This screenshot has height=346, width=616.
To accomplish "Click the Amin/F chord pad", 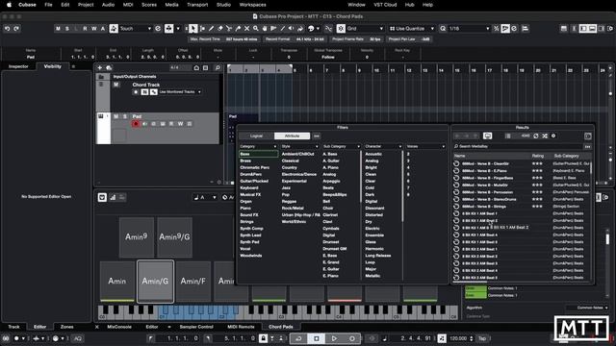I will click(x=192, y=281).
